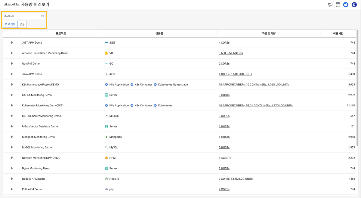Open the 8 COREs link for MS-SQL
The image size is (361, 198).
pyautogui.click(x=224, y=116)
